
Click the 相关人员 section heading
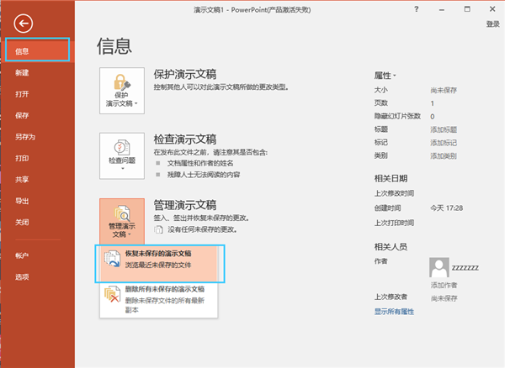391,246
